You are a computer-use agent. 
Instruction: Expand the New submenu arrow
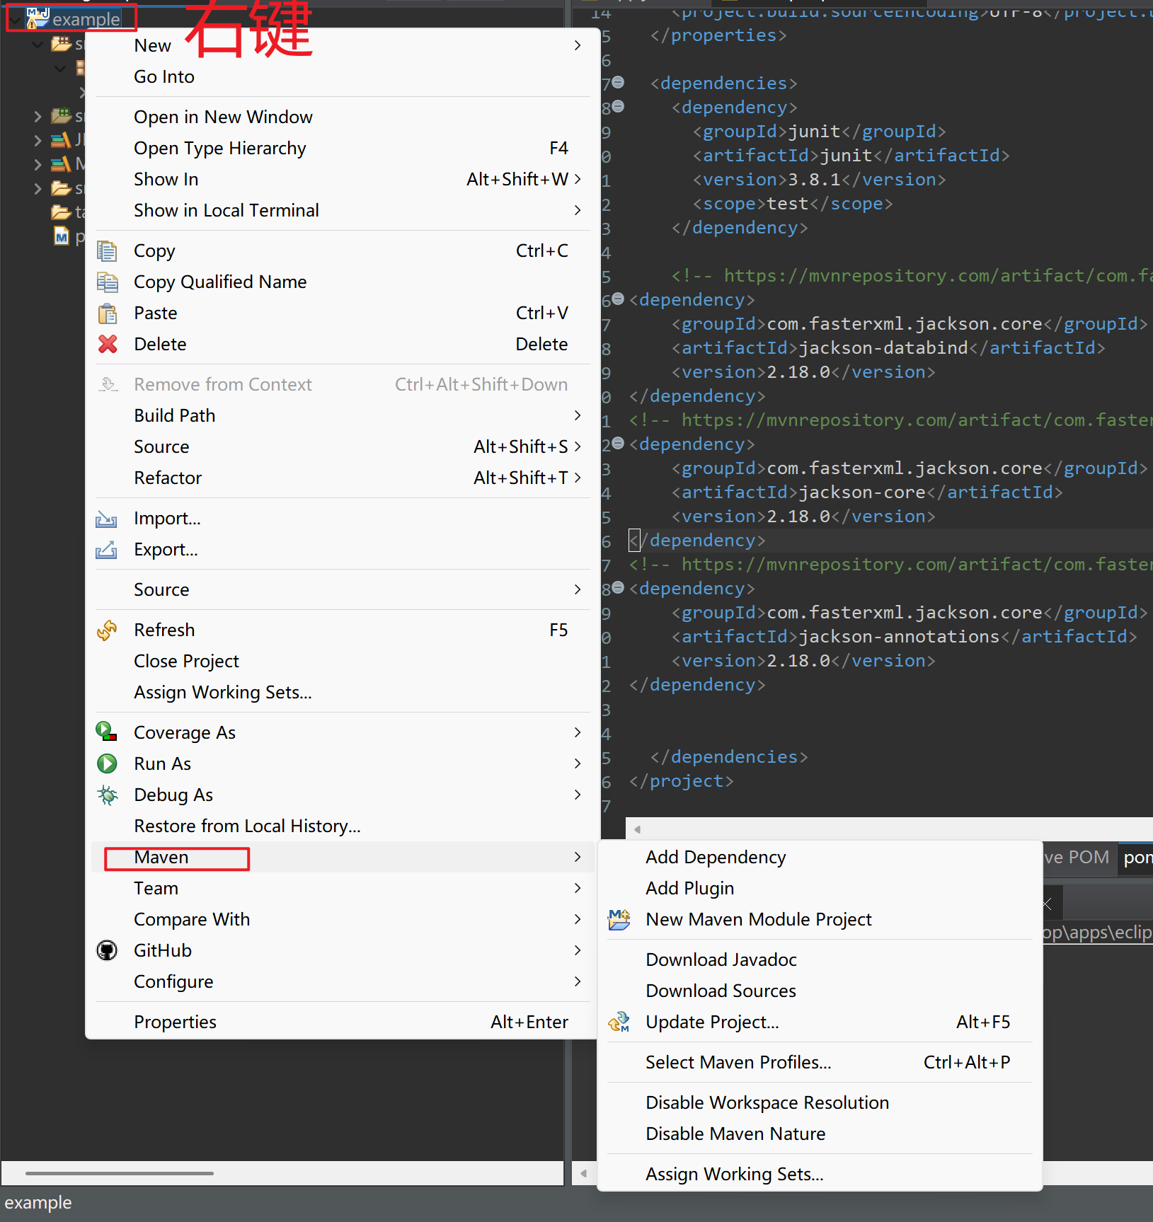[x=578, y=46]
